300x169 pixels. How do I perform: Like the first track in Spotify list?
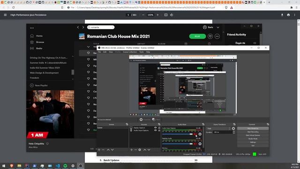coord(89,53)
